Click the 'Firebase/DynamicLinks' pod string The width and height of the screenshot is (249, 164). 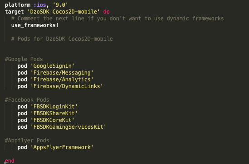click(x=67, y=86)
